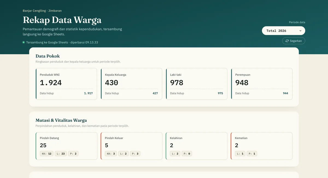Click the chevron arrow in period selector
Viewport: 328px width, 178px height.
[300, 31]
